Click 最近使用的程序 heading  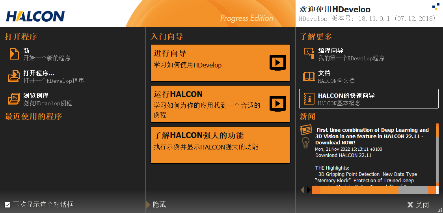(34, 116)
